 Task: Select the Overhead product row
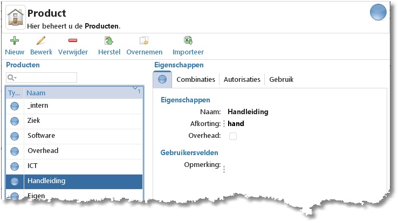(74, 151)
